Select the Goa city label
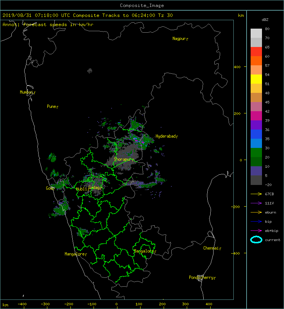The height and width of the screenshot is (309, 284). click(x=50, y=188)
